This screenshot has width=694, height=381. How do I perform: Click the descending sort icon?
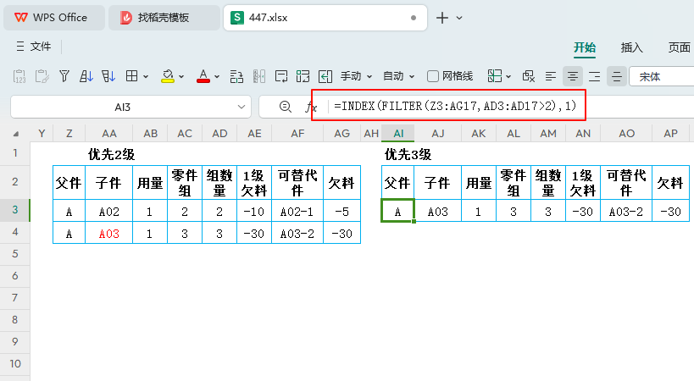(x=108, y=76)
